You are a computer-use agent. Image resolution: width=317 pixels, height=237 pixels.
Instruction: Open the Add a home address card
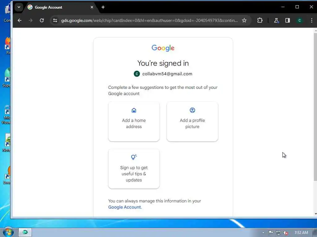(x=134, y=122)
